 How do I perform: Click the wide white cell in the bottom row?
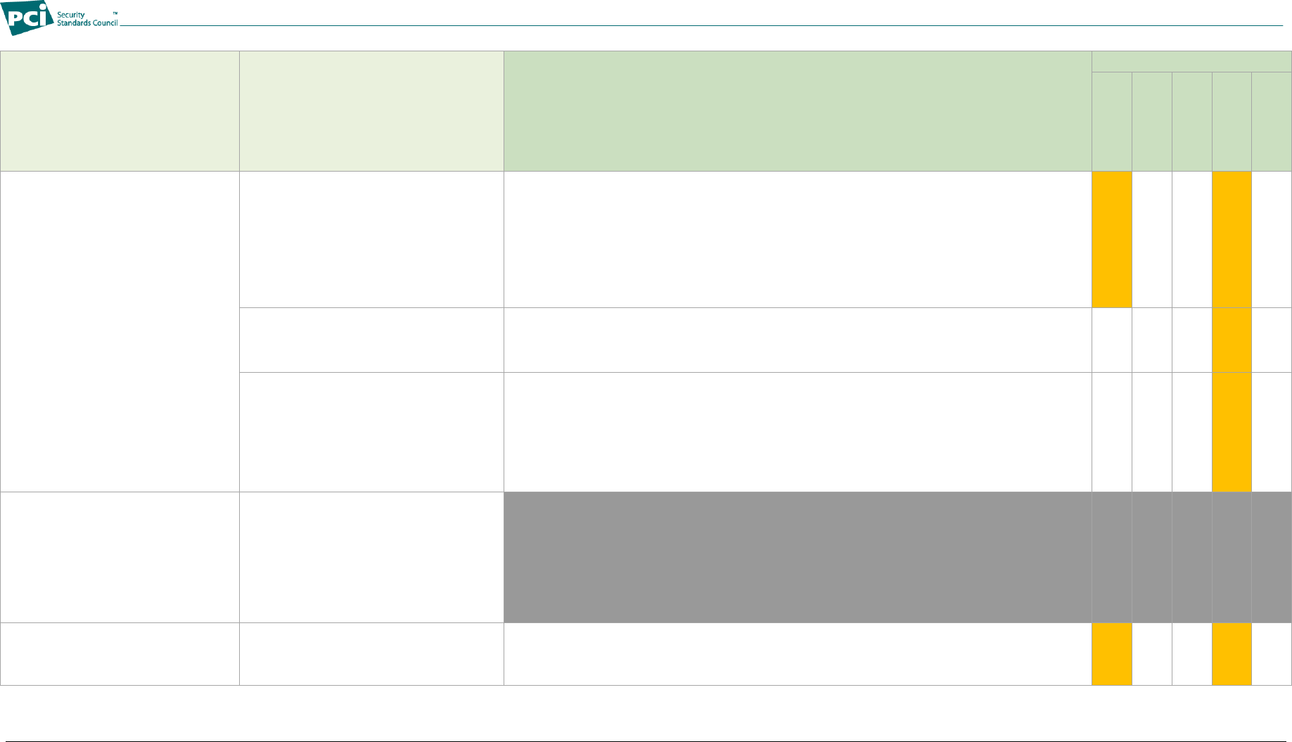click(798, 654)
